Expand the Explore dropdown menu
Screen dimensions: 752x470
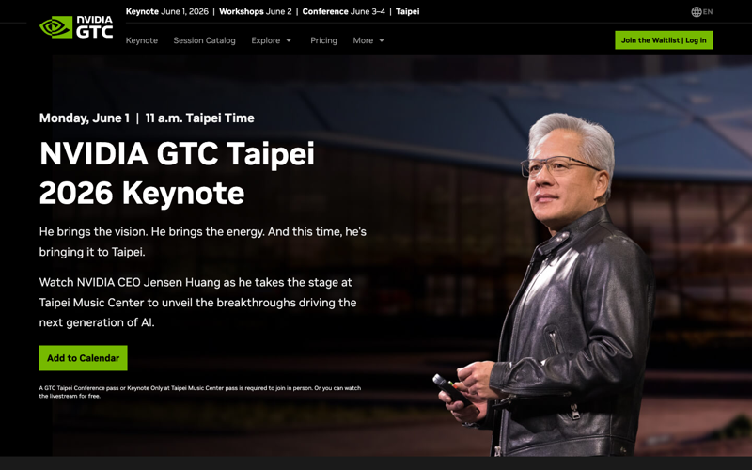click(272, 40)
